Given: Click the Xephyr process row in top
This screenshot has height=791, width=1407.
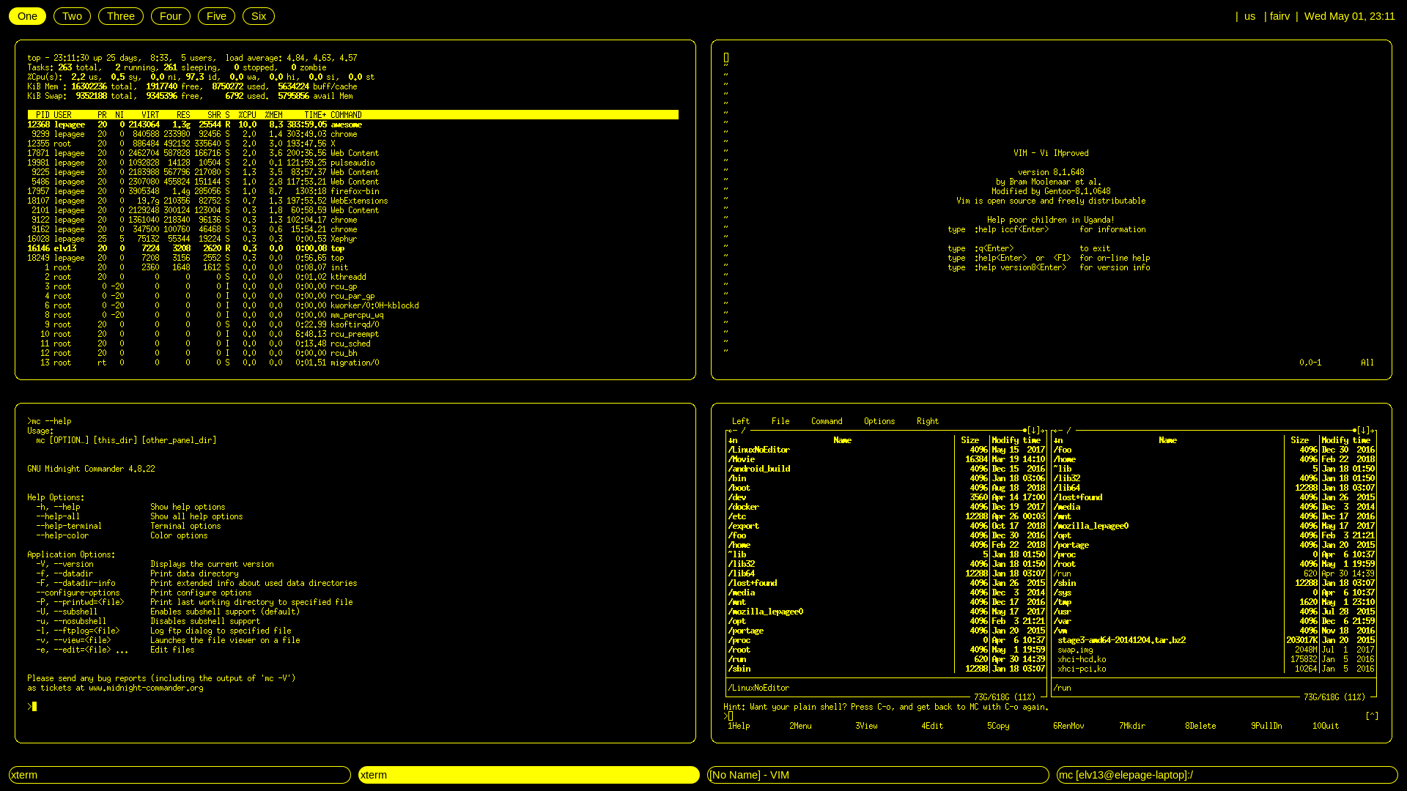Looking at the screenshot, I should pyautogui.click(x=193, y=239).
